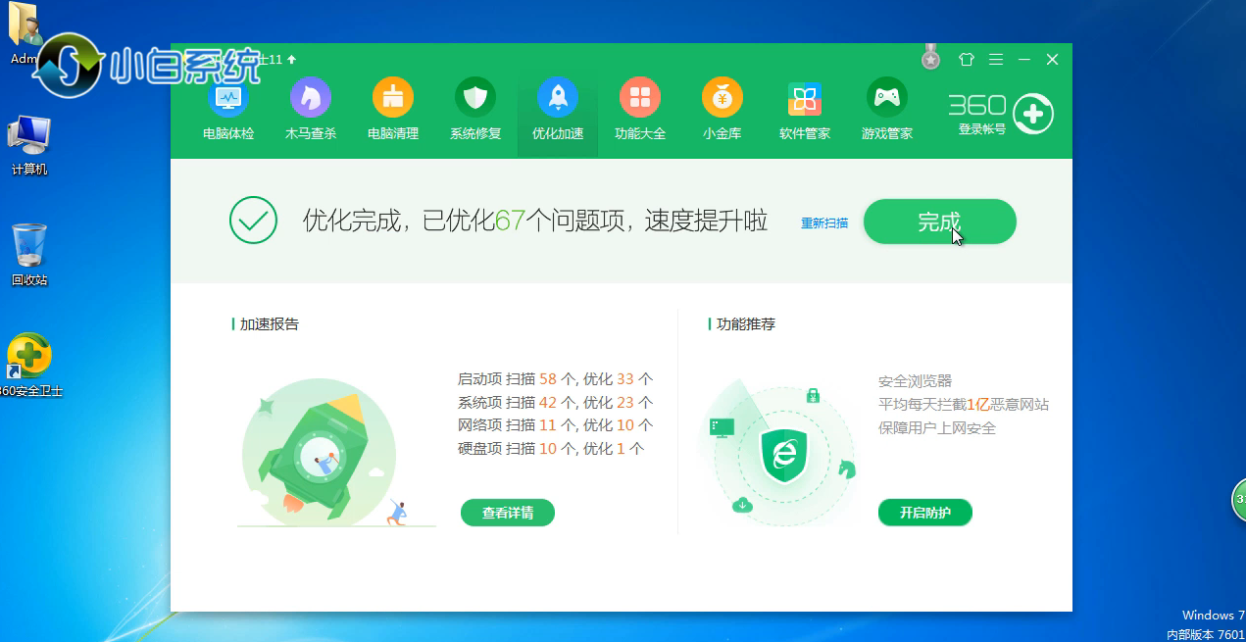Open 计算机 desktop icon
The height and width of the screenshot is (642, 1246).
[29, 146]
